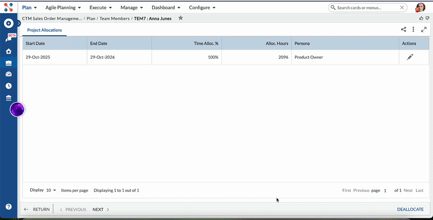The height and width of the screenshot is (220, 433).
Task: Open the bank building sidebar icon
Action: coord(9,98)
